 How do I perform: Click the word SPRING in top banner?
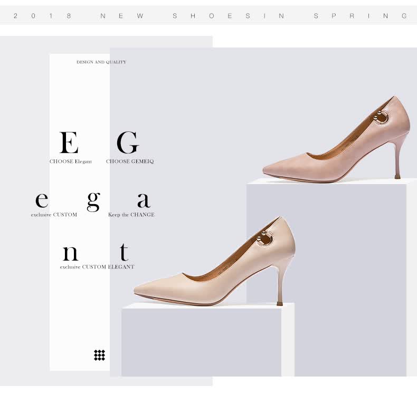click(361, 16)
